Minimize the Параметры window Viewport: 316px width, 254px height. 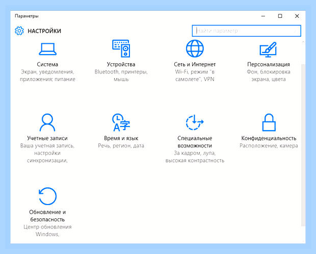click(x=263, y=16)
